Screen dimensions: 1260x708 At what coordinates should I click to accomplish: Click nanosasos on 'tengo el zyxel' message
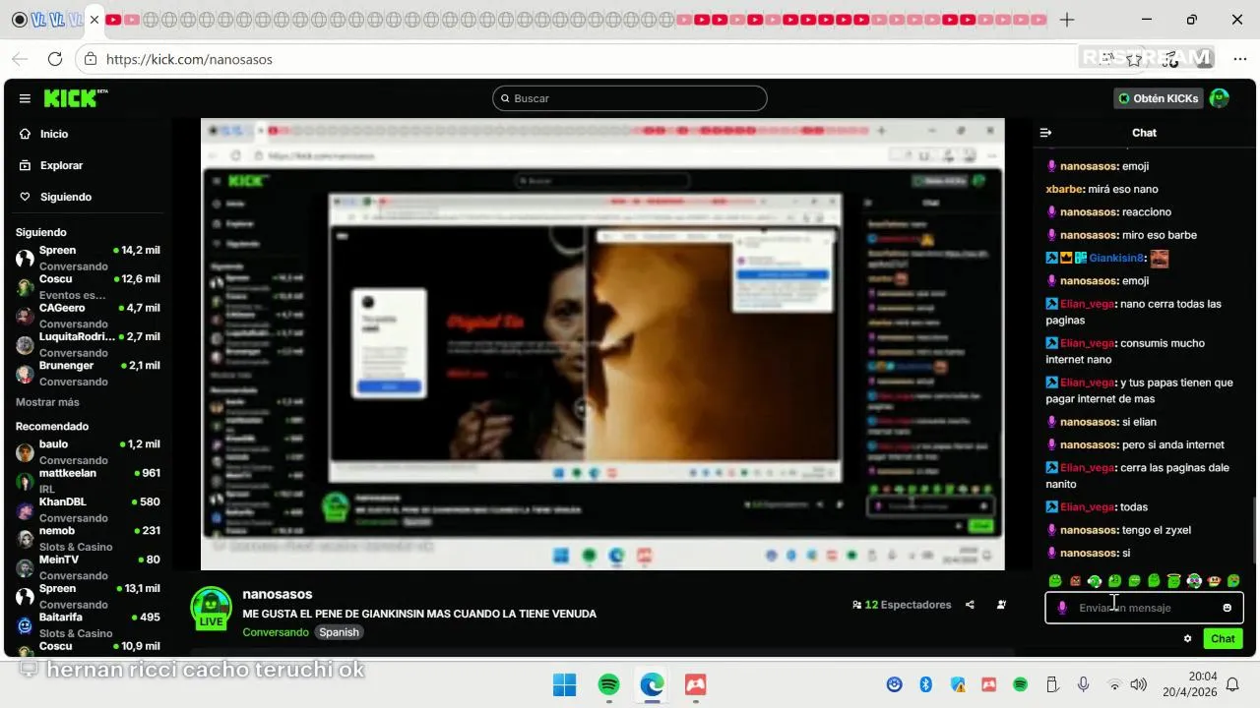tap(1088, 530)
